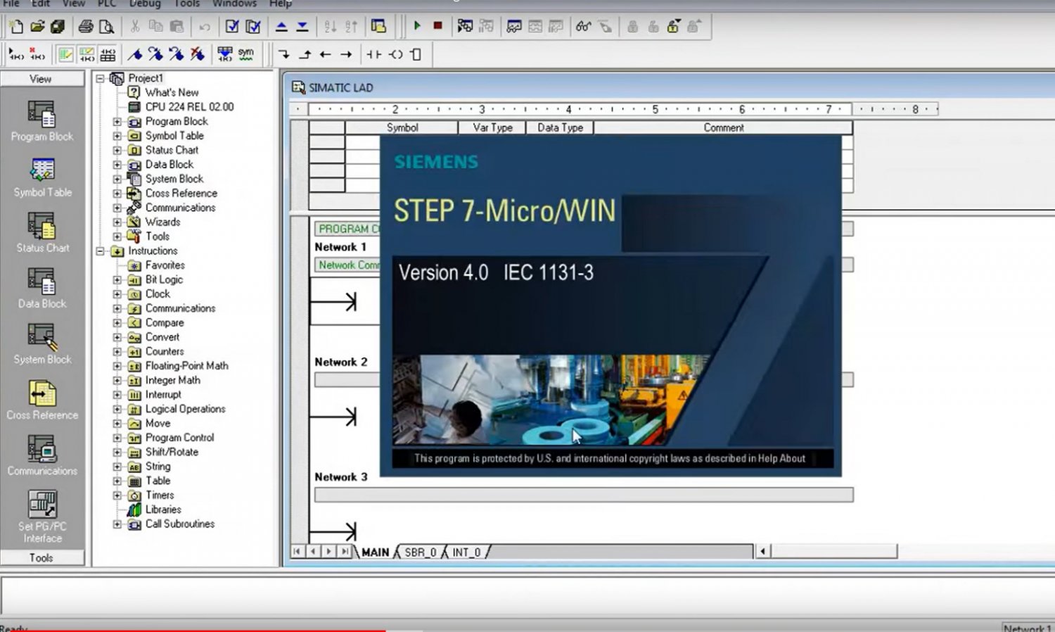Dismiss the STEP 7-Micro/WIN splash screen
Image resolution: width=1055 pixels, height=632 pixels.
610,306
